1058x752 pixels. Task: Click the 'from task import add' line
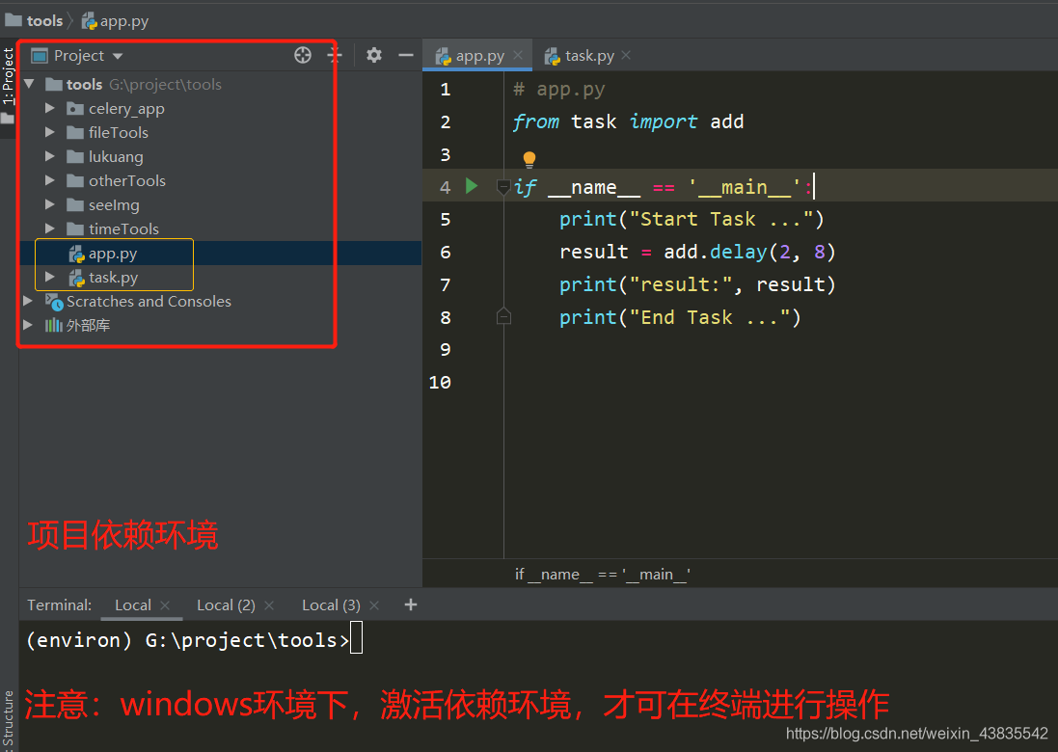pyautogui.click(x=628, y=121)
